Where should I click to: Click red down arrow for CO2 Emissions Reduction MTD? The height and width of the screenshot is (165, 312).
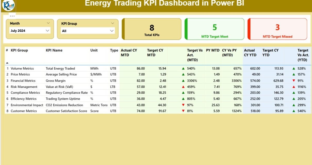183,105
